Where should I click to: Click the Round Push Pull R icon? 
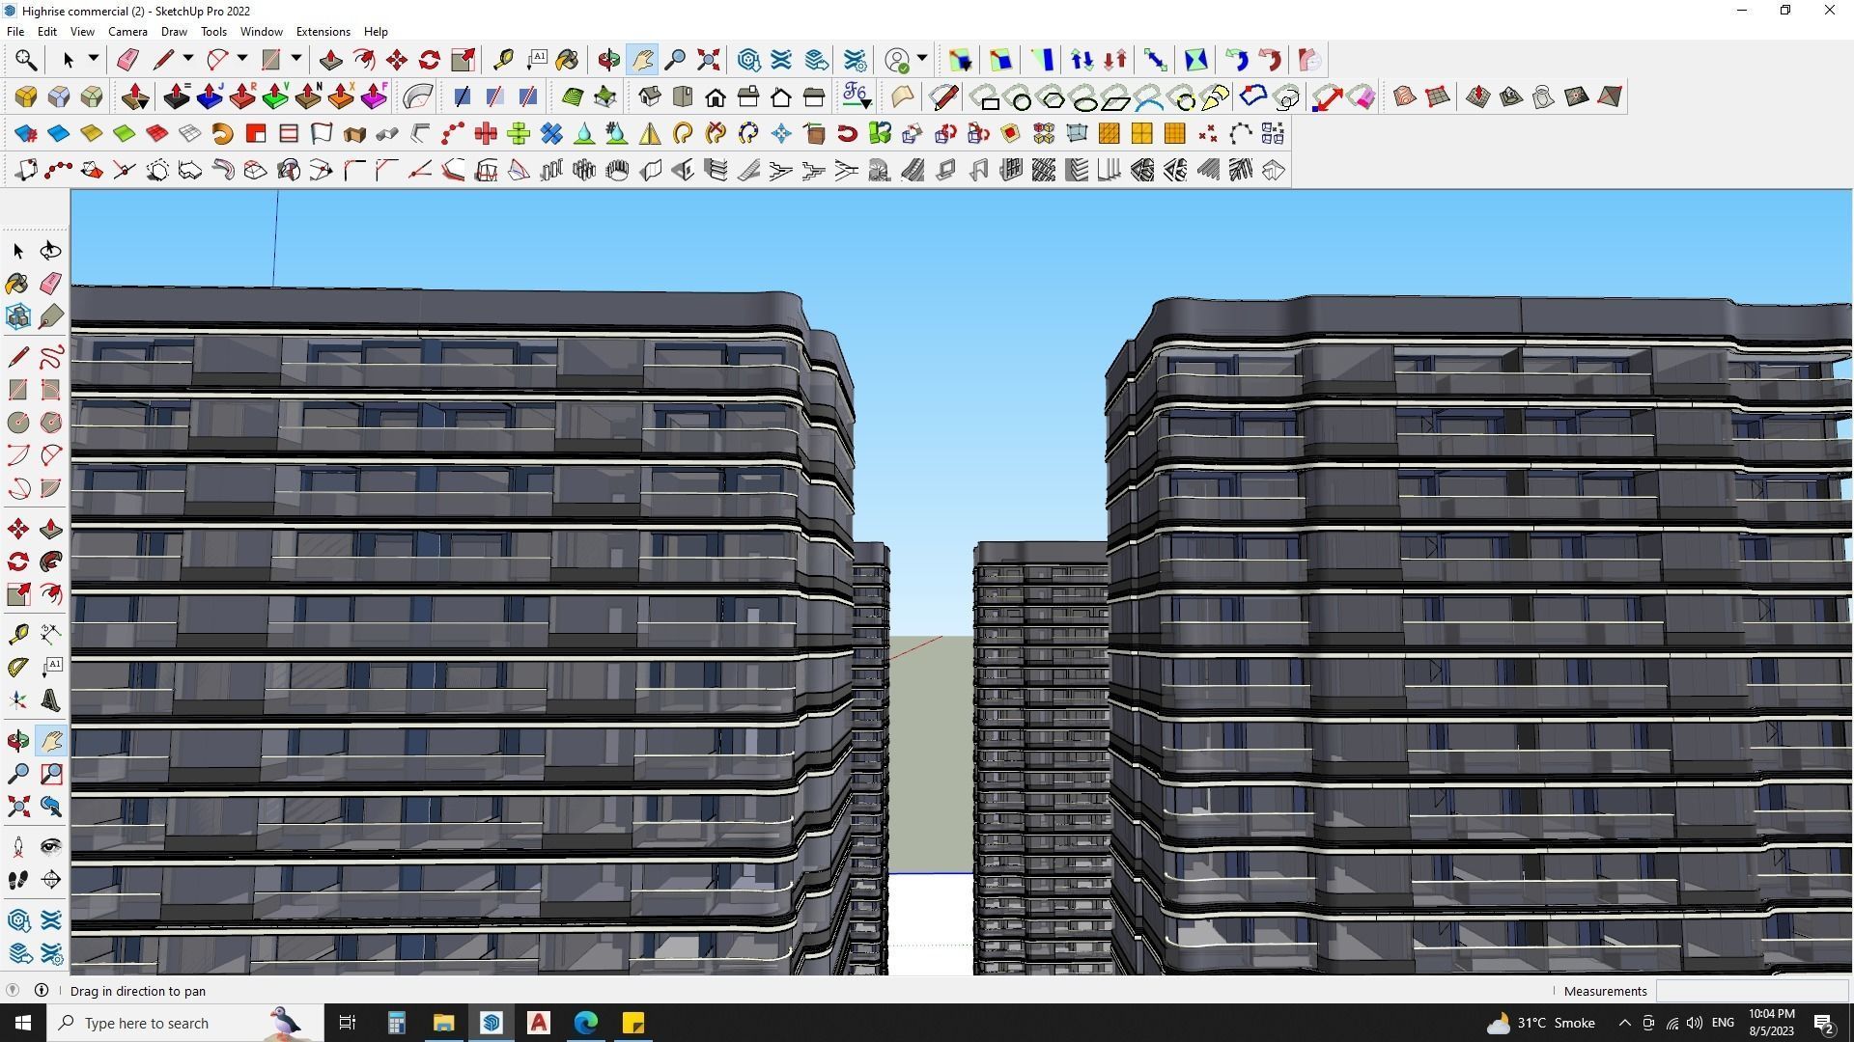[242, 96]
